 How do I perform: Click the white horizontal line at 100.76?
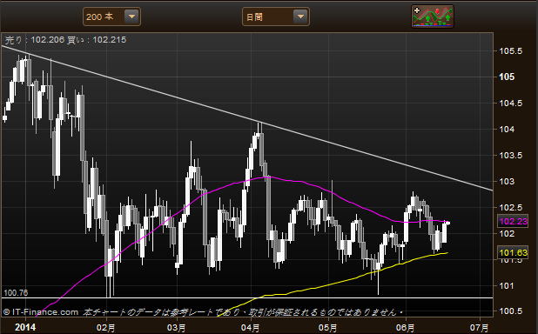click(247, 297)
